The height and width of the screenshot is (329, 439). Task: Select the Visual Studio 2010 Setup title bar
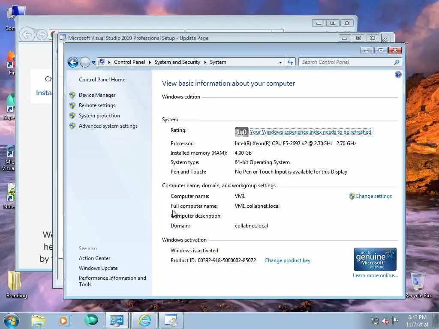point(196,38)
